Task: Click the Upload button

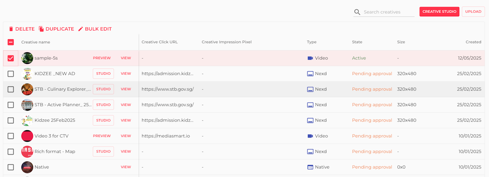Action: 473,12
